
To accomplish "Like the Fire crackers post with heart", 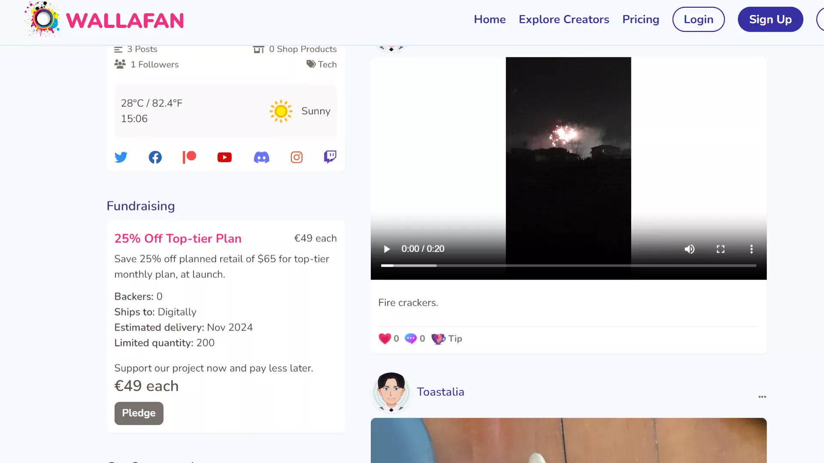I will click(385, 339).
